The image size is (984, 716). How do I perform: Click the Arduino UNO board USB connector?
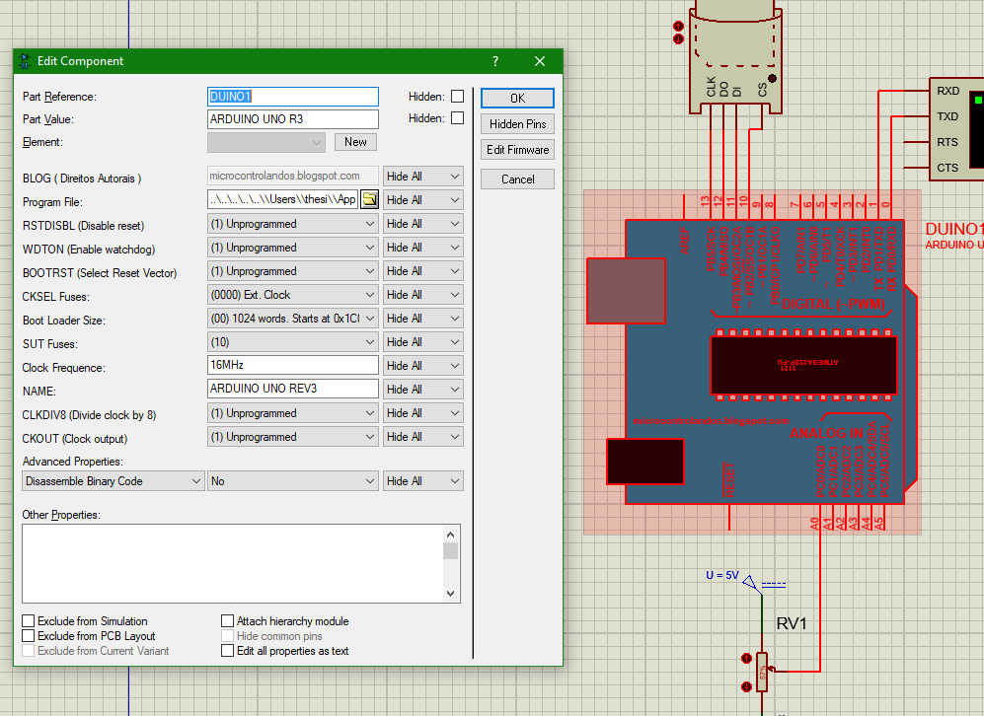click(x=625, y=290)
